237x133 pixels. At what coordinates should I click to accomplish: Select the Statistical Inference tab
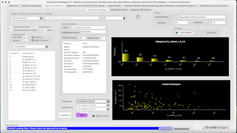[x=54, y=6]
